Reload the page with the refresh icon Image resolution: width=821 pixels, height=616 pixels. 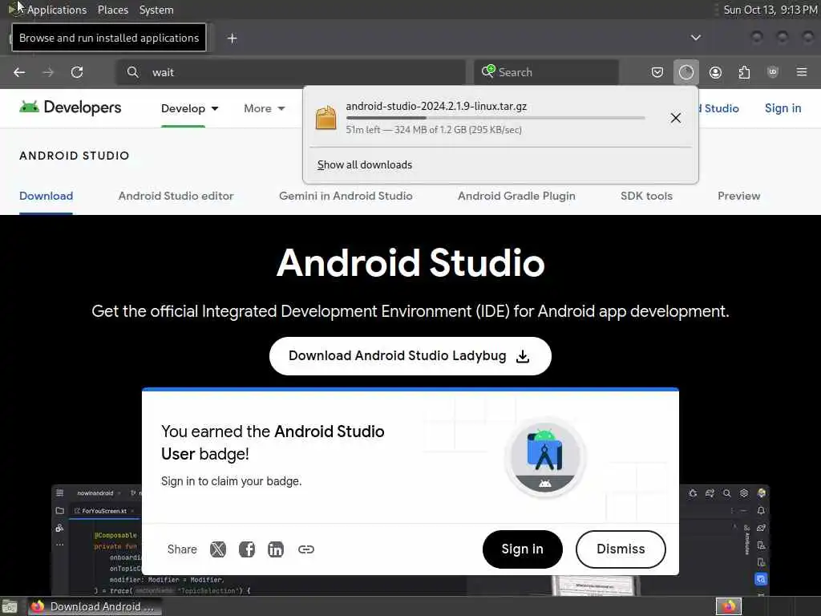[x=77, y=72]
